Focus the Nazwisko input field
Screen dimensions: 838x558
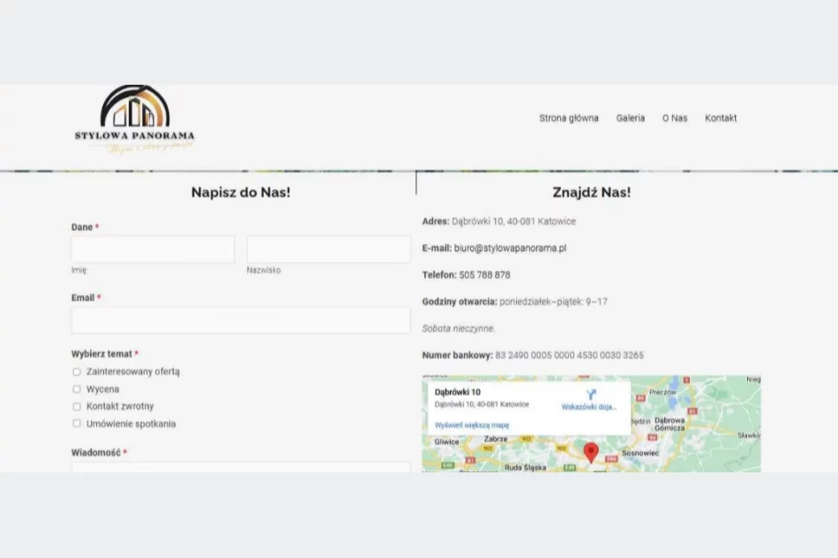(328, 249)
